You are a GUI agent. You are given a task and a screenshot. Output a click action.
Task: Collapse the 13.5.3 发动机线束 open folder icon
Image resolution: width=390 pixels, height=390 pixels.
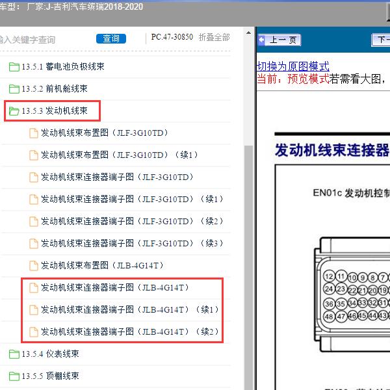pyautogui.click(x=14, y=111)
